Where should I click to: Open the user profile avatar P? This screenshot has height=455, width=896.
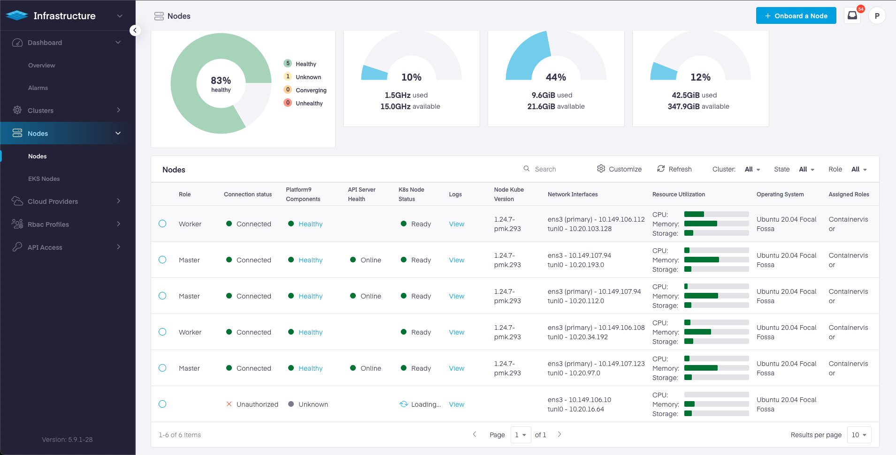[877, 15]
